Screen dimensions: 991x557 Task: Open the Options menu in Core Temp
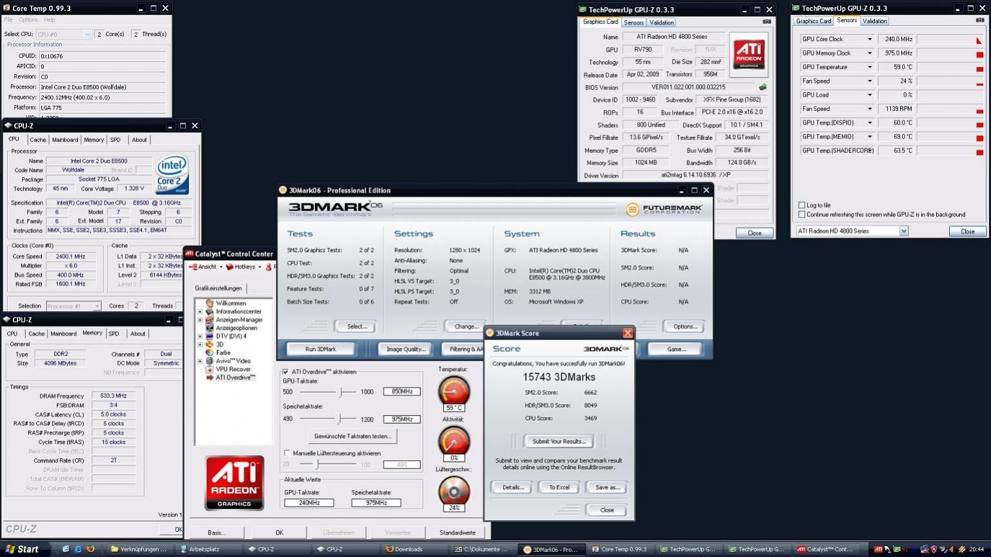(x=28, y=20)
